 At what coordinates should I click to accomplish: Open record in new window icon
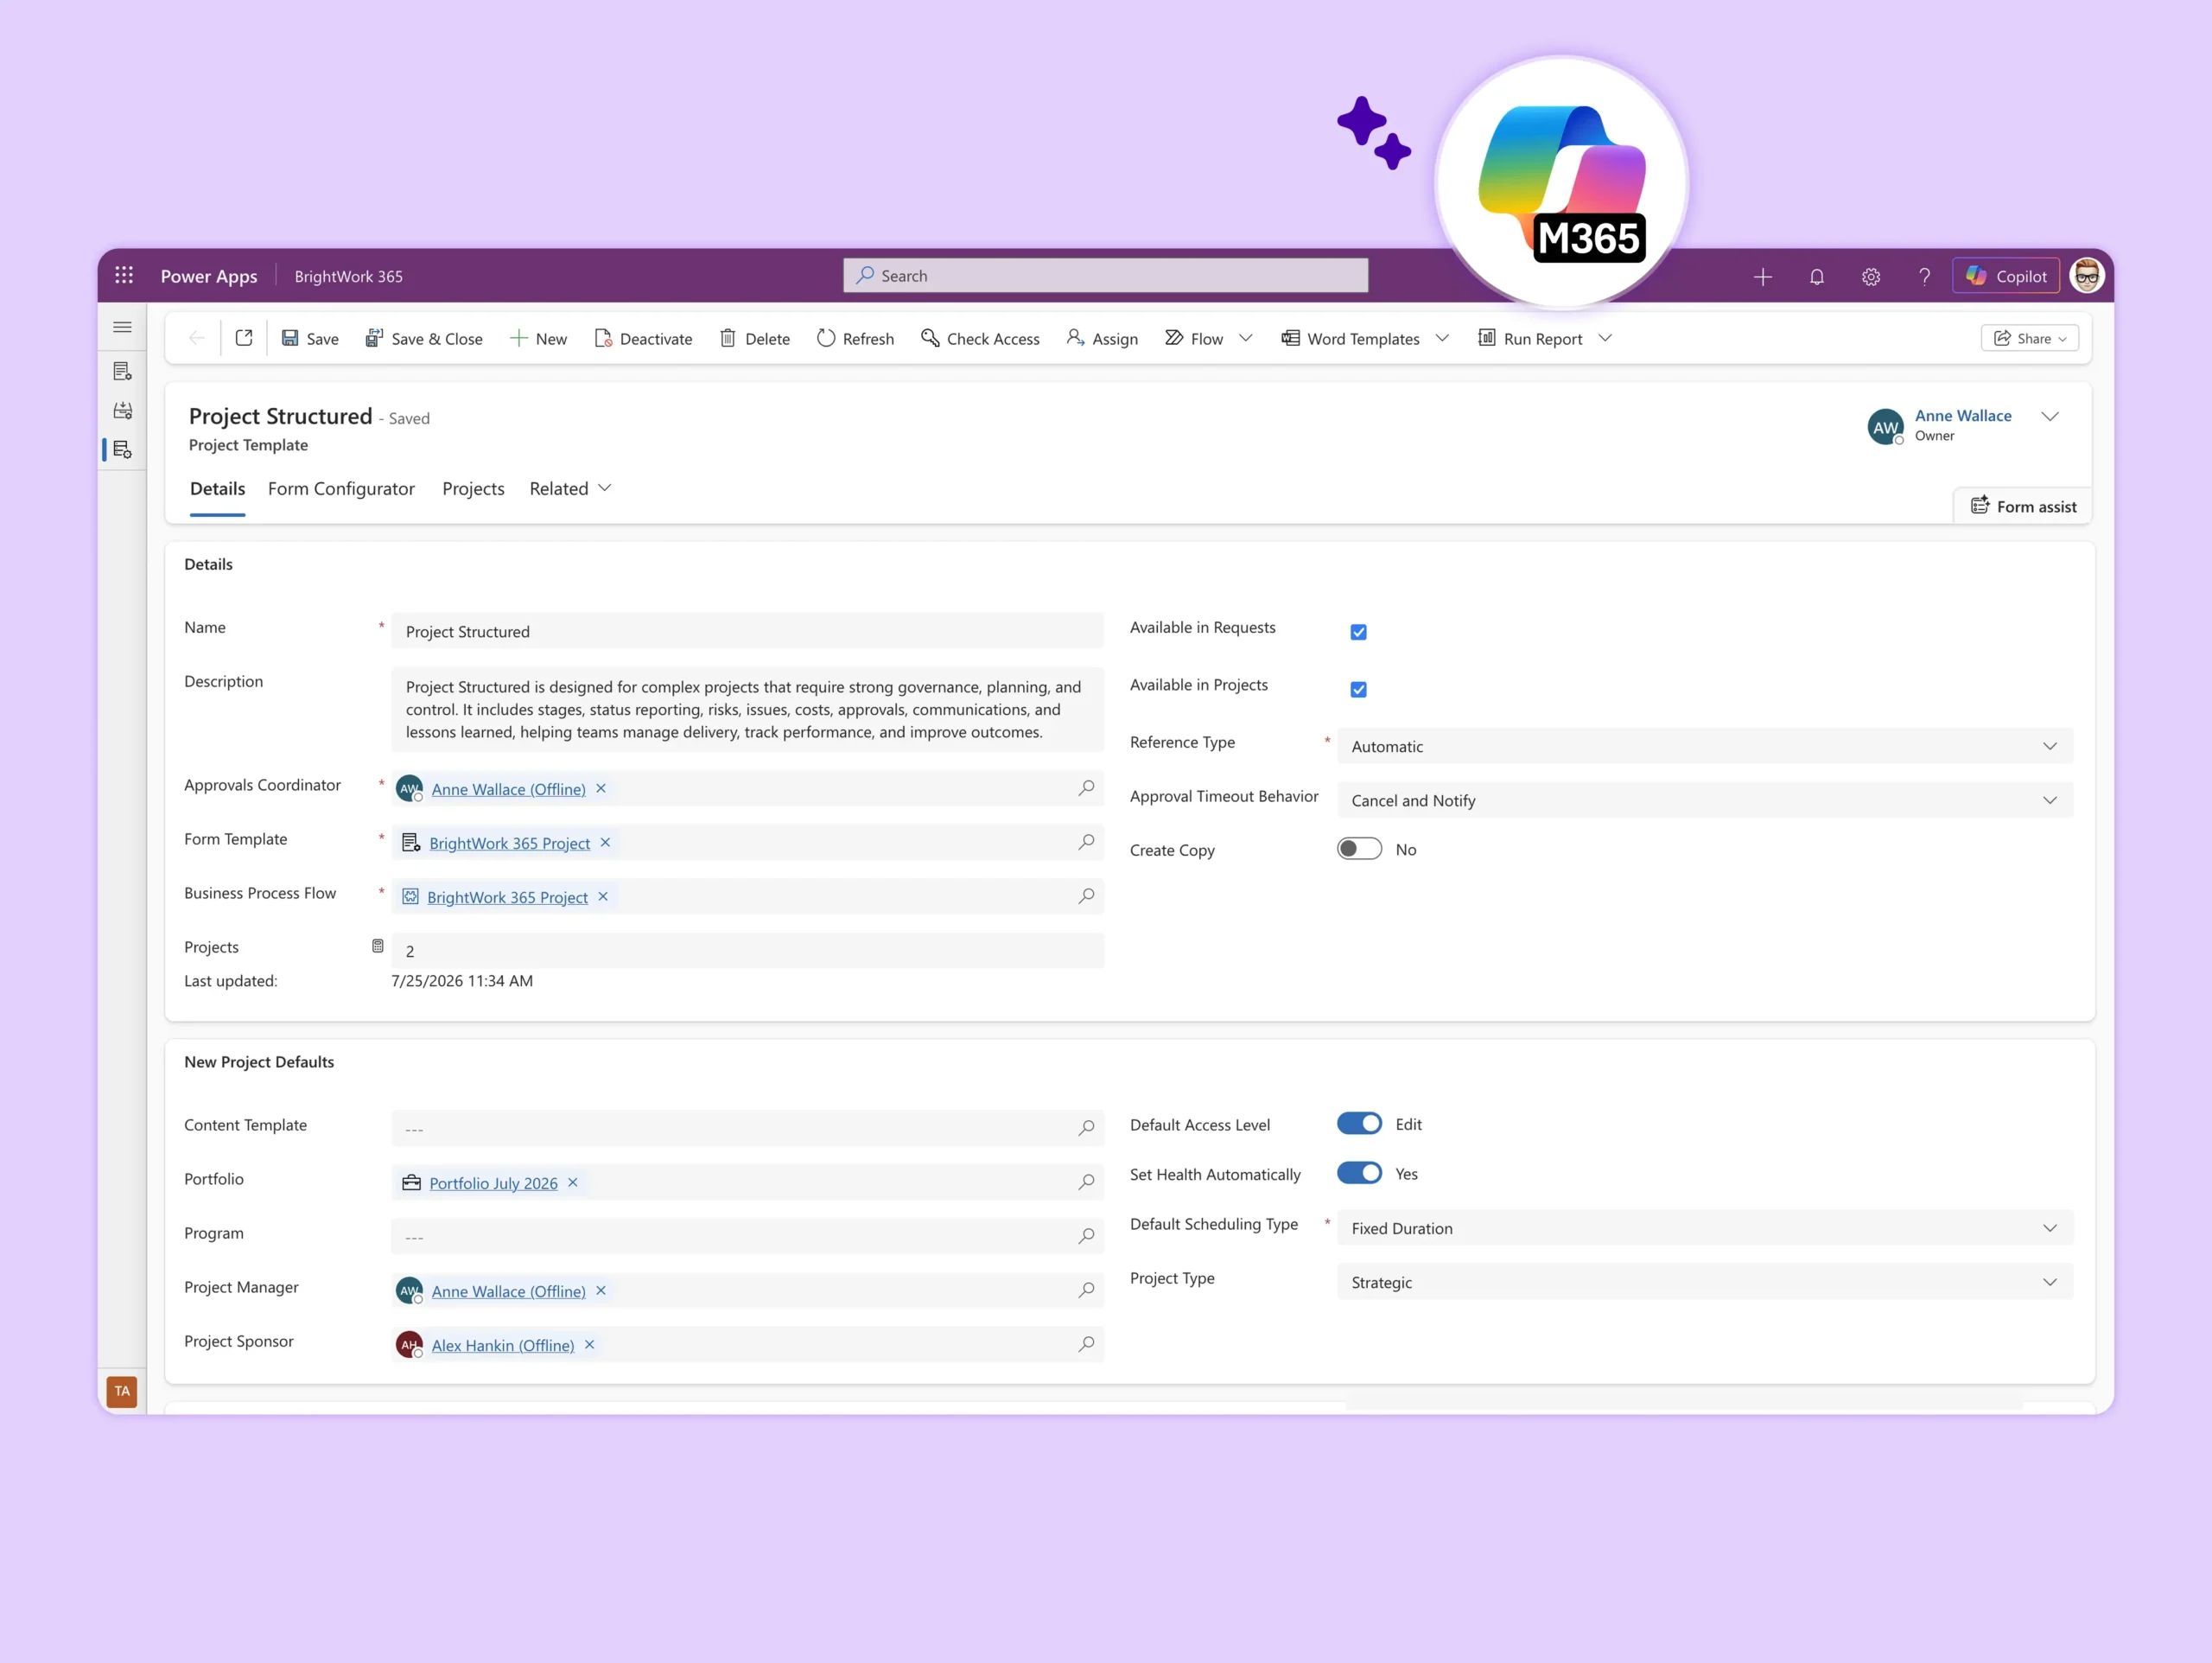[244, 338]
